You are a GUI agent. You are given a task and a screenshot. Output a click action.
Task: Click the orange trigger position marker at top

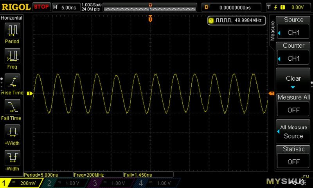coord(150,18)
